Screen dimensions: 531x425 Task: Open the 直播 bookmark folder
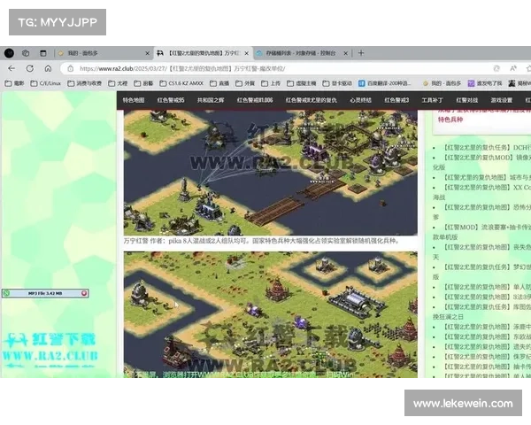(x=219, y=83)
